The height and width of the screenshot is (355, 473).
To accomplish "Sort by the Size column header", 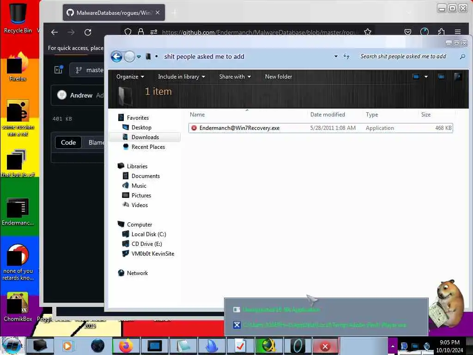I will click(x=426, y=115).
